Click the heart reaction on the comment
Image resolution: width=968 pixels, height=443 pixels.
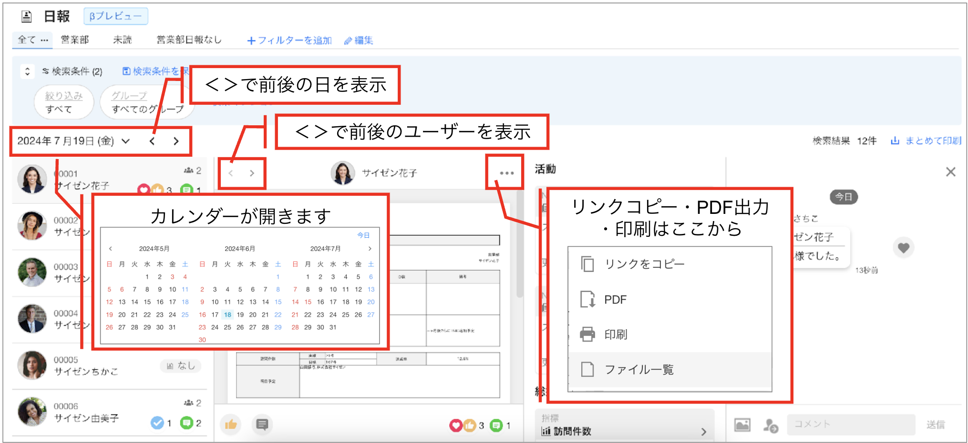pos(903,248)
